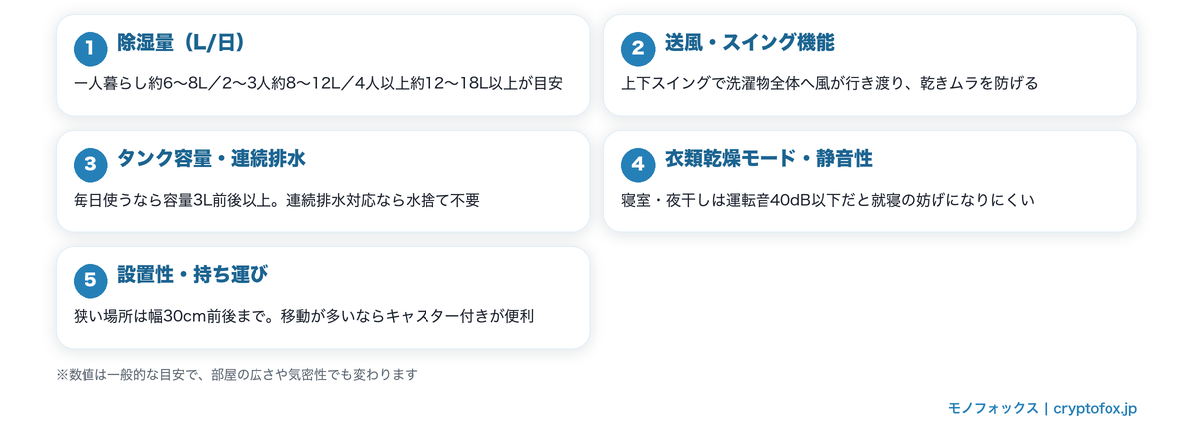This screenshot has width=1193, height=438.
Task: Click the ※数値は一般的な目安 footnote
Action: [x=237, y=375]
